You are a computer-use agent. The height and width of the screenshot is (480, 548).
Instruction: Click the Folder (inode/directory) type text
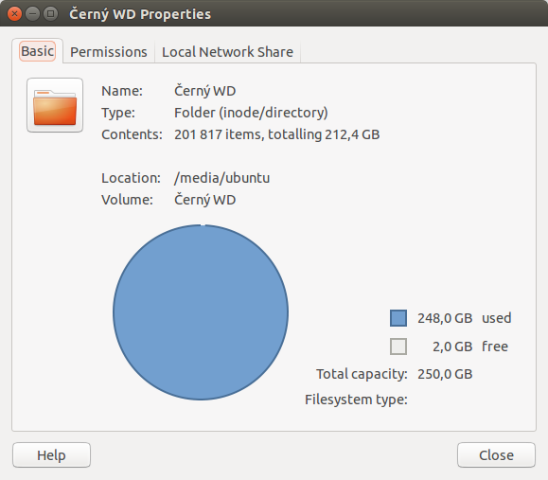(x=251, y=113)
